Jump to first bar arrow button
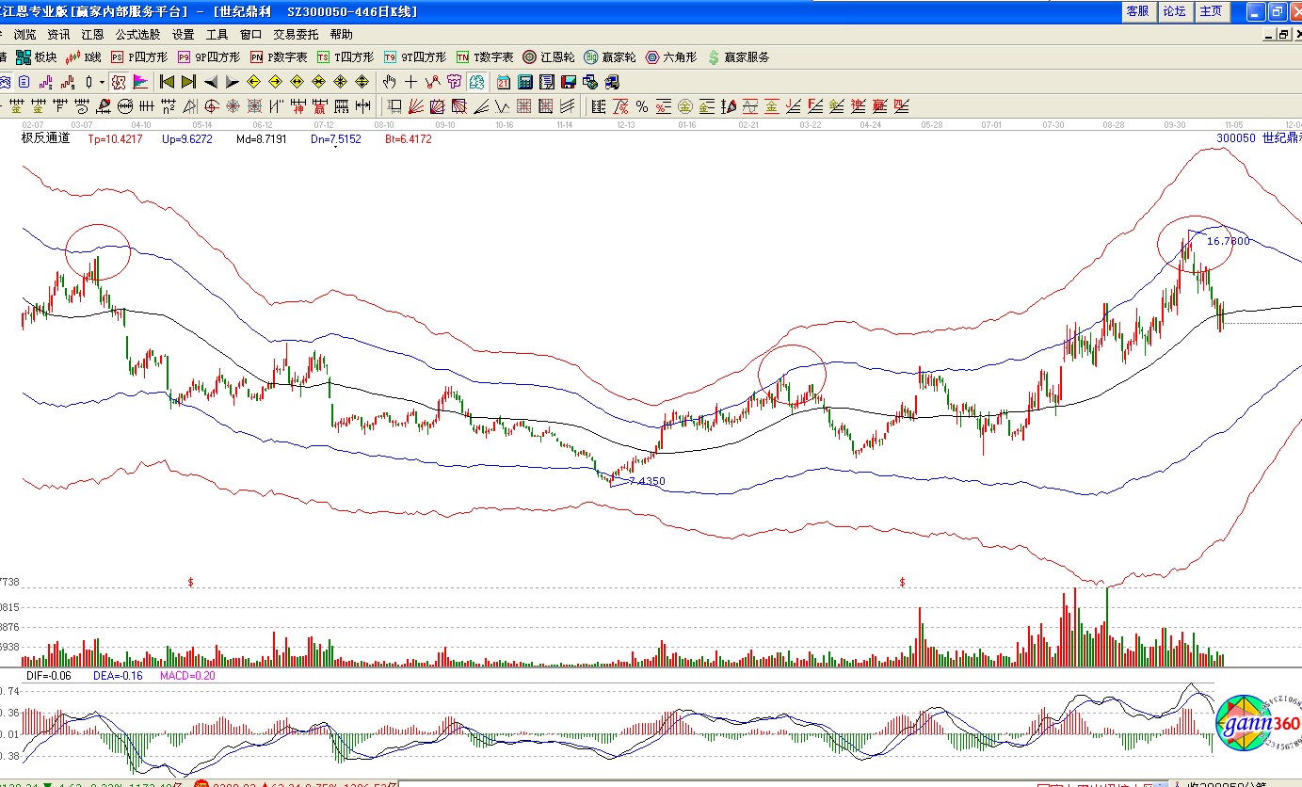 point(167,82)
